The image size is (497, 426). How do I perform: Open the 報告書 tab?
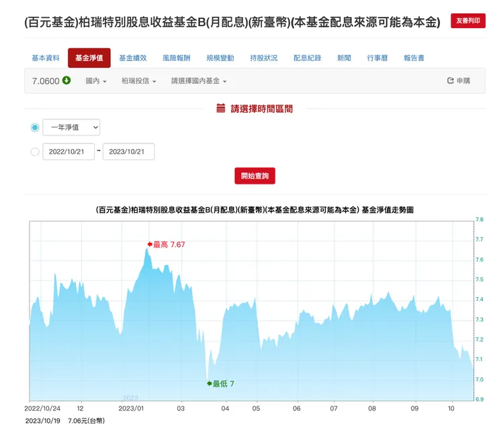coord(414,58)
